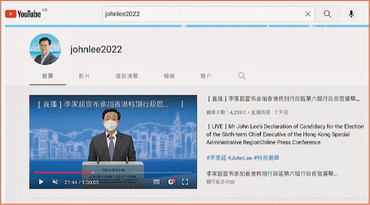Play the featured video

41,182
